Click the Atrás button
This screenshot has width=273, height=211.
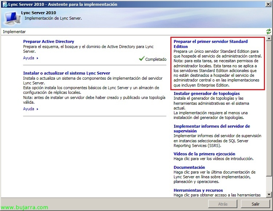tap(223, 204)
